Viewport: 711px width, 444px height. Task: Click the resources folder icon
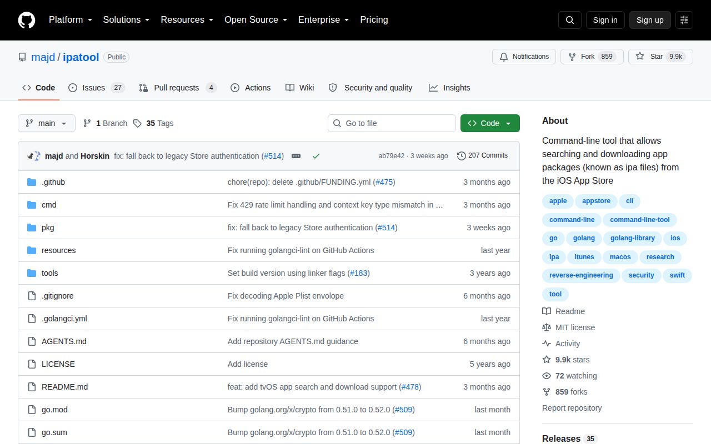32,250
